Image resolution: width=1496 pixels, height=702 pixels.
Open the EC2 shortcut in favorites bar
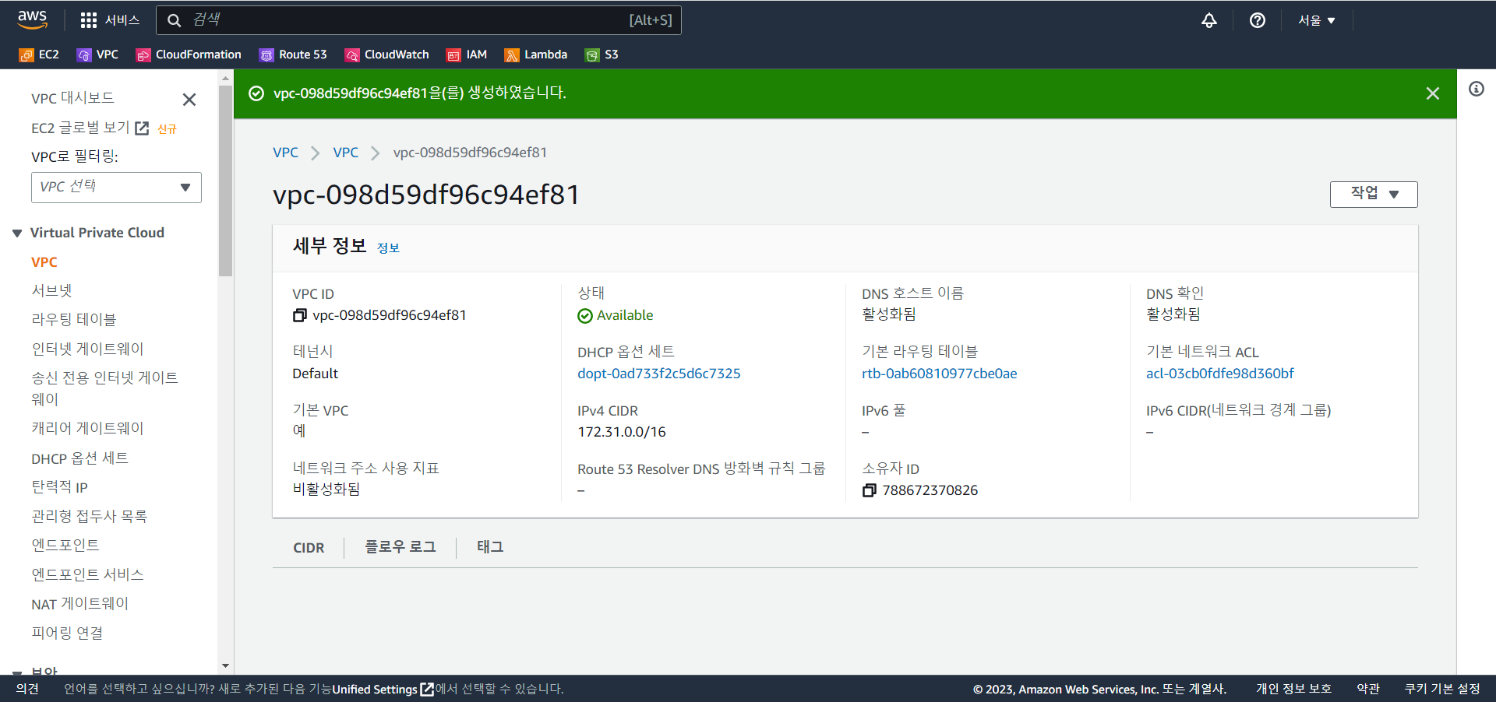pyautogui.click(x=39, y=54)
